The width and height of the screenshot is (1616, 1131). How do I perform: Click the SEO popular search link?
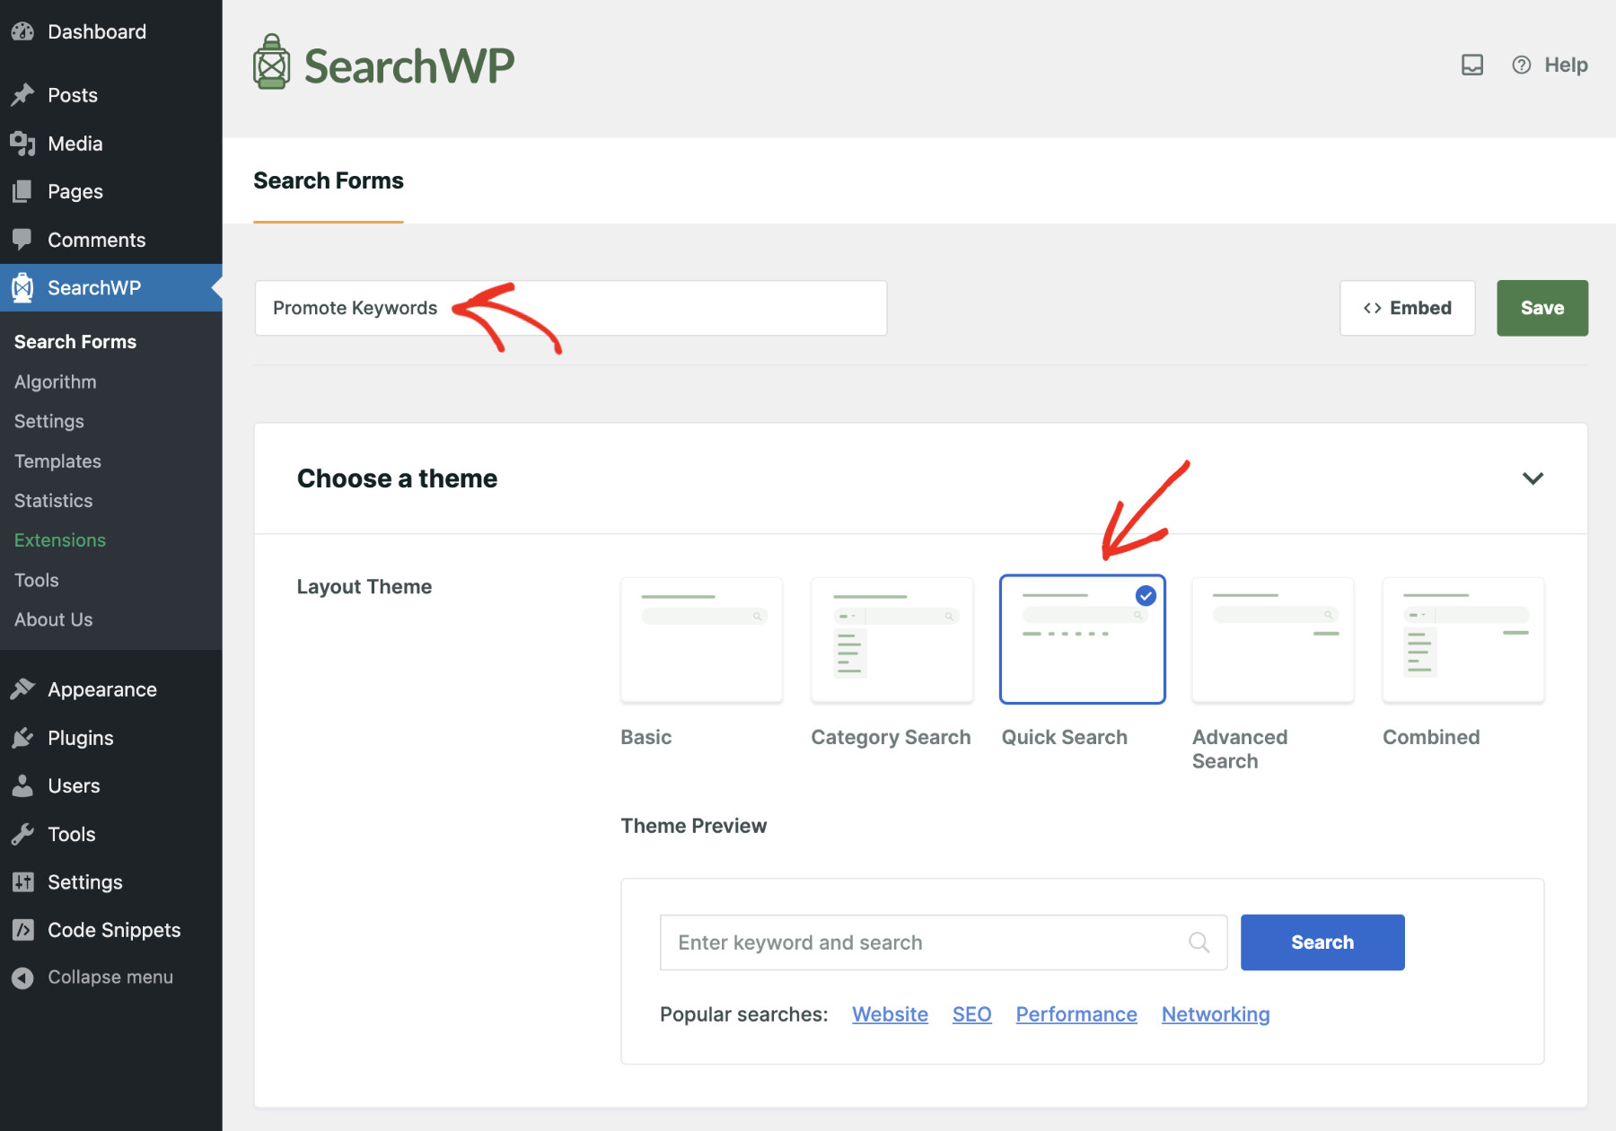pos(971,1014)
